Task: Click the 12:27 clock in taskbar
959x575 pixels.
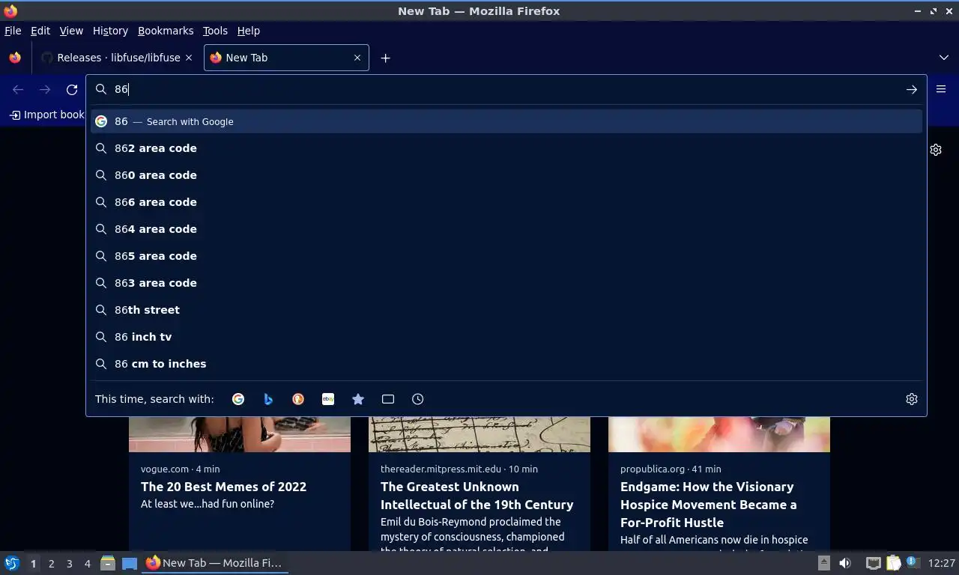Action: click(x=941, y=563)
